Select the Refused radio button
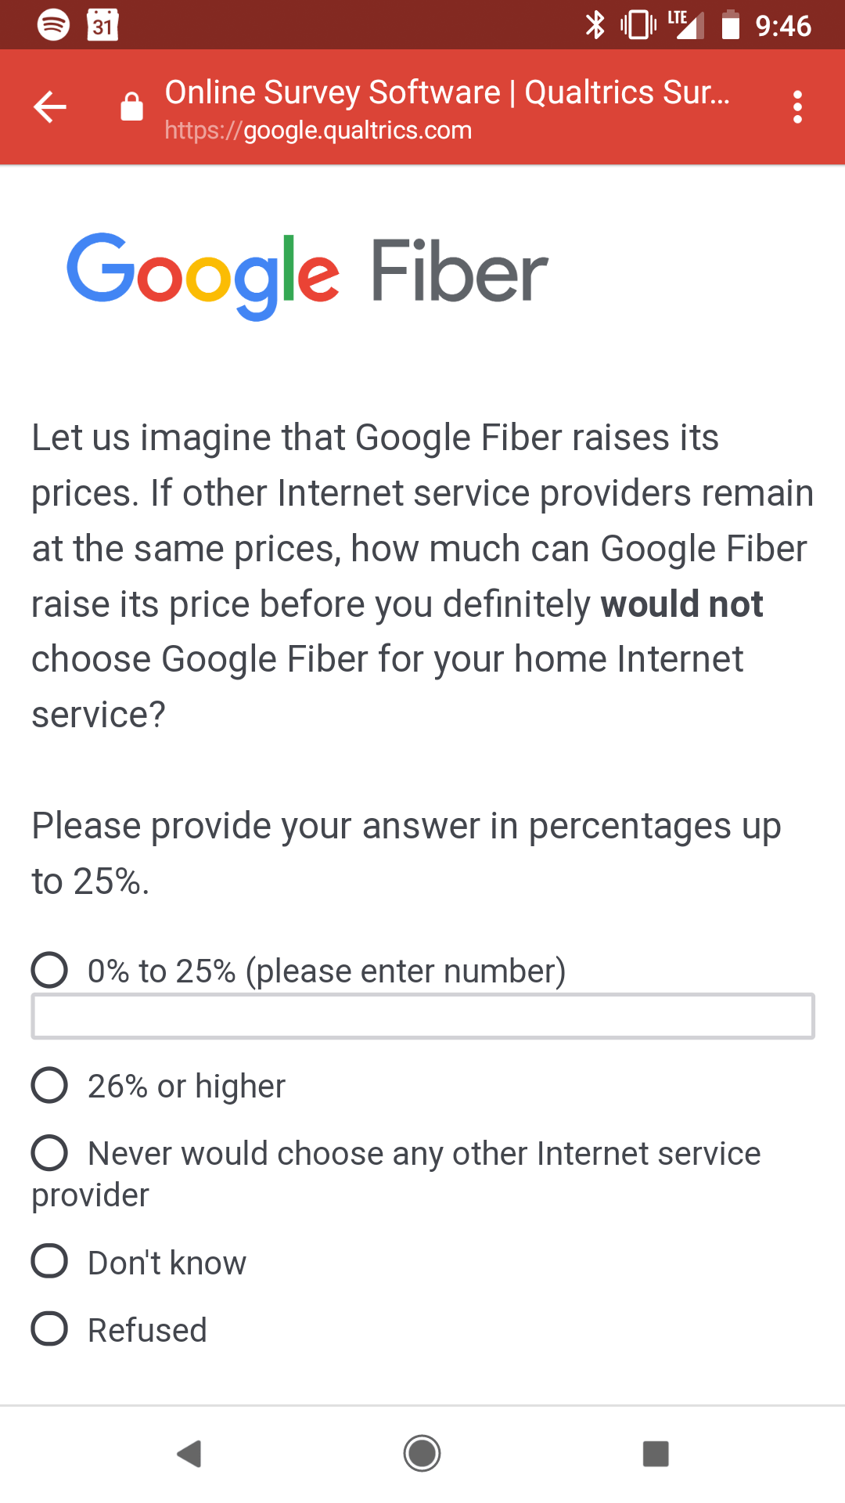The width and height of the screenshot is (845, 1503). [49, 1329]
